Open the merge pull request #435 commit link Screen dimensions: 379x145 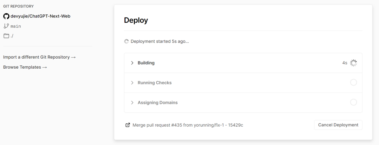188,125
